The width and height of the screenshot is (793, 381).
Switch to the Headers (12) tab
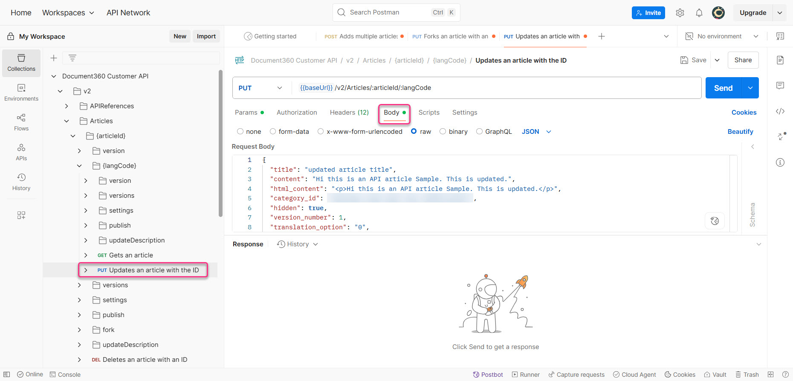(x=349, y=113)
